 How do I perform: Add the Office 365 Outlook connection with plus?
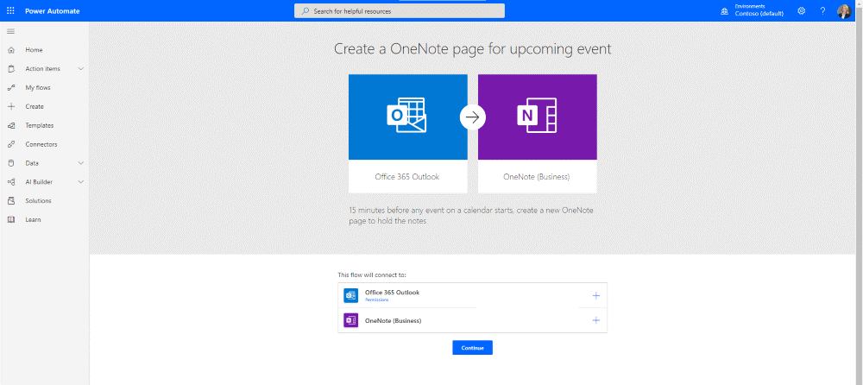coord(595,295)
